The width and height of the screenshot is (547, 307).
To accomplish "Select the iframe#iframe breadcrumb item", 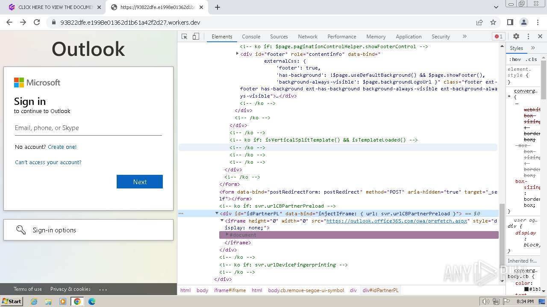I will pyautogui.click(x=230, y=290).
